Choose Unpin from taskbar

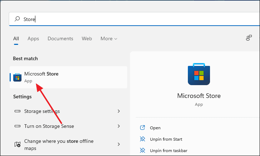click(x=169, y=151)
